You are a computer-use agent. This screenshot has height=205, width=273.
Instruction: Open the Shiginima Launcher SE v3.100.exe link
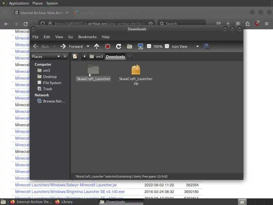coord(70,192)
